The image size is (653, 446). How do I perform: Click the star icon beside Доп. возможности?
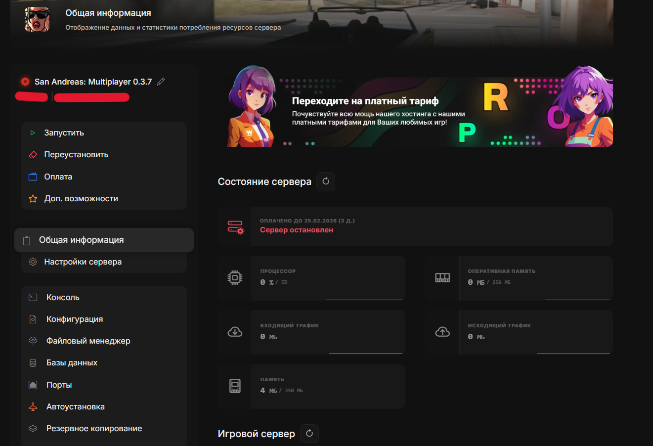tap(33, 199)
